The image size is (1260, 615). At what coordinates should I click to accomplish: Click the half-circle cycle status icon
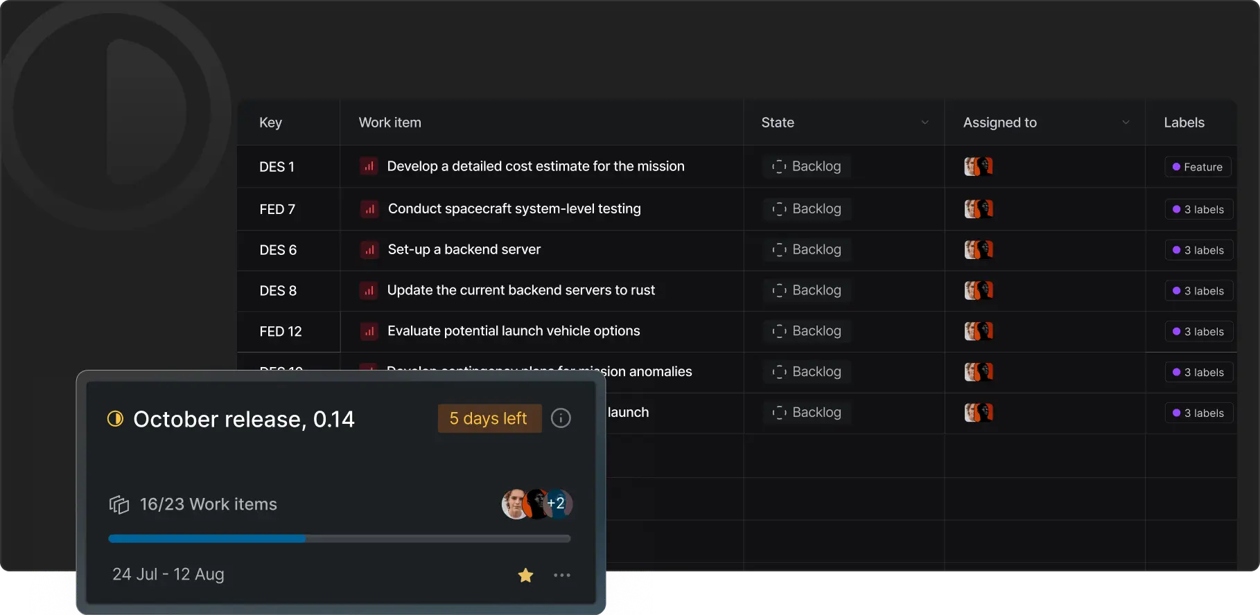[x=115, y=418]
